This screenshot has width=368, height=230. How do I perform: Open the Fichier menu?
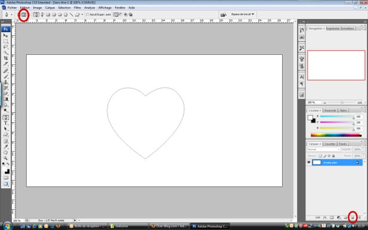(x=12, y=8)
